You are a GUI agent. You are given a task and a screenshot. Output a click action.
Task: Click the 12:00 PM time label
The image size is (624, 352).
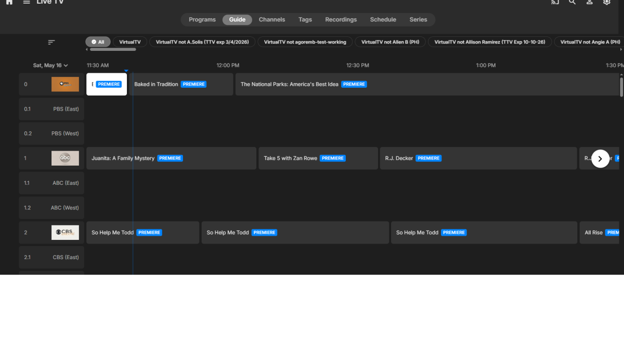coord(228,65)
